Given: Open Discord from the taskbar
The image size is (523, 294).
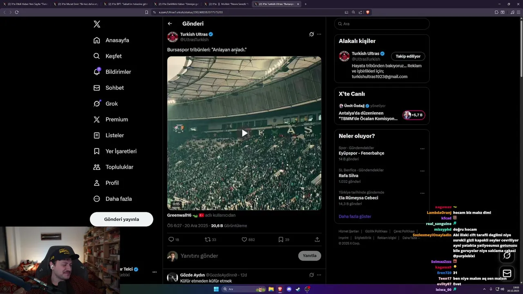Looking at the screenshot, I should click(x=289, y=289).
